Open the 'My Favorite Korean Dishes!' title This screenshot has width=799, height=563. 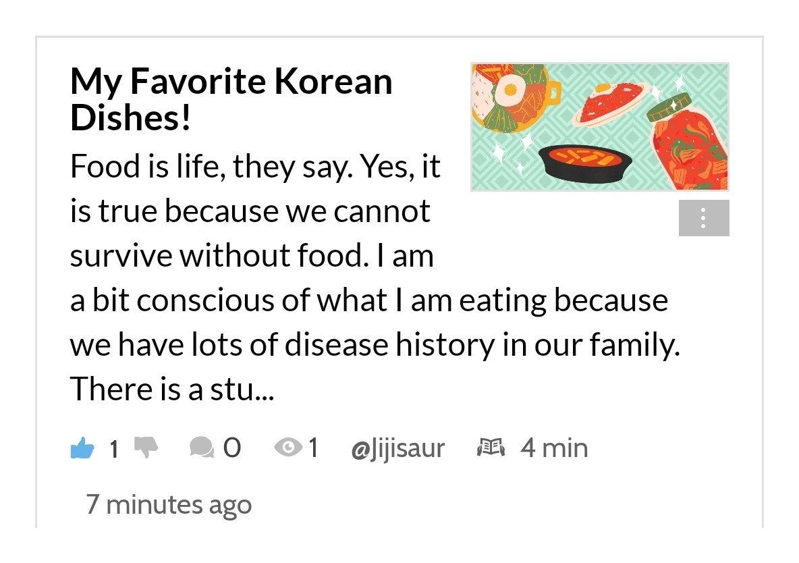click(x=231, y=99)
